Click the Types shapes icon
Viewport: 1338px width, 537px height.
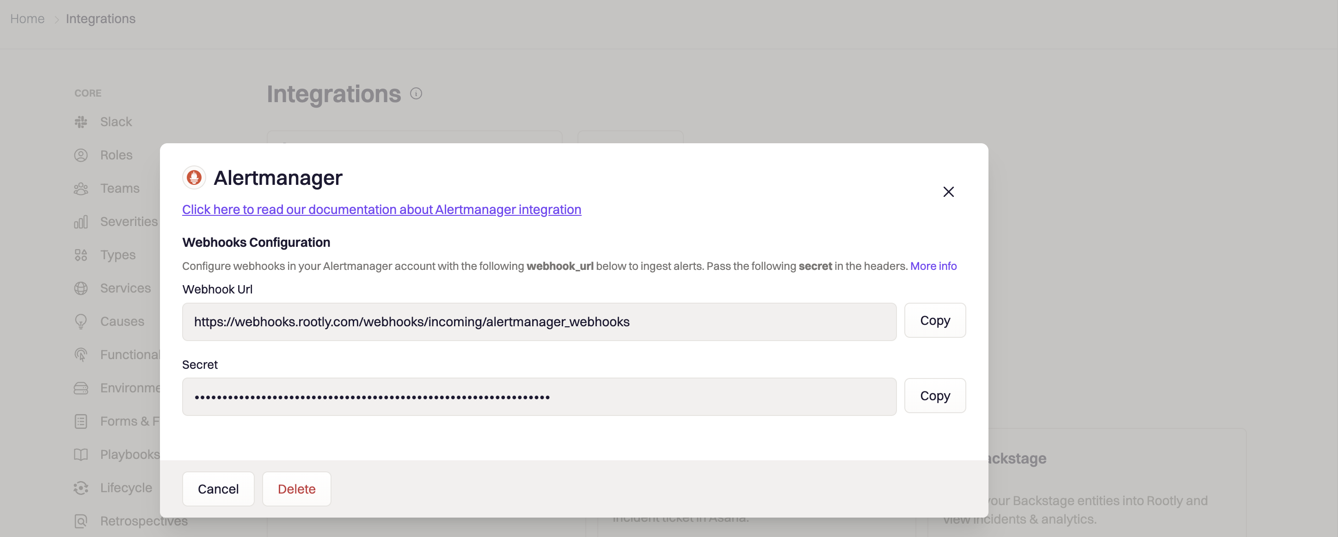(81, 255)
